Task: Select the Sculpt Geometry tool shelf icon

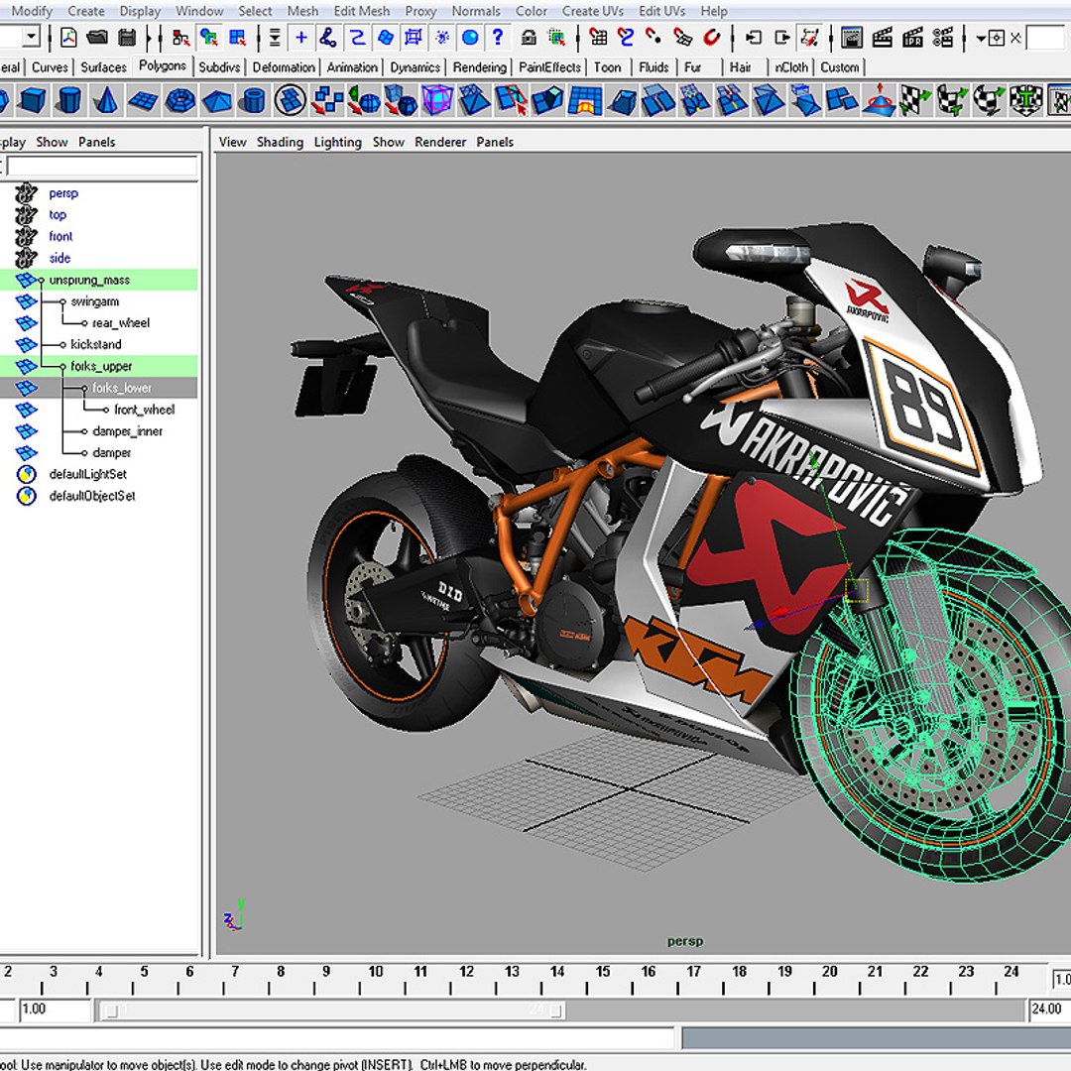Action: pos(879,100)
